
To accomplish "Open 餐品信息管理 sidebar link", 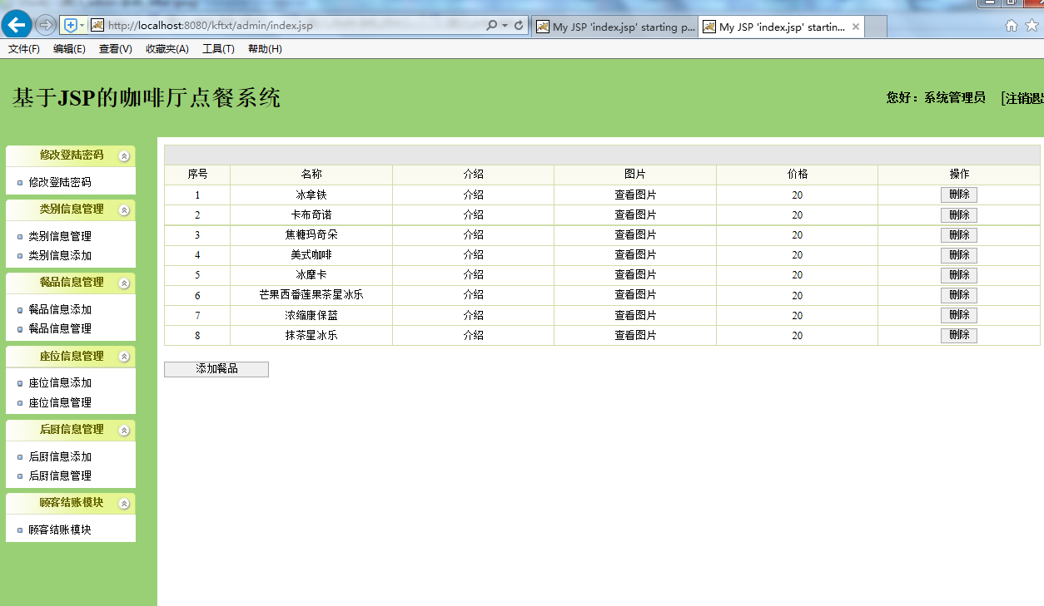I will tap(60, 328).
